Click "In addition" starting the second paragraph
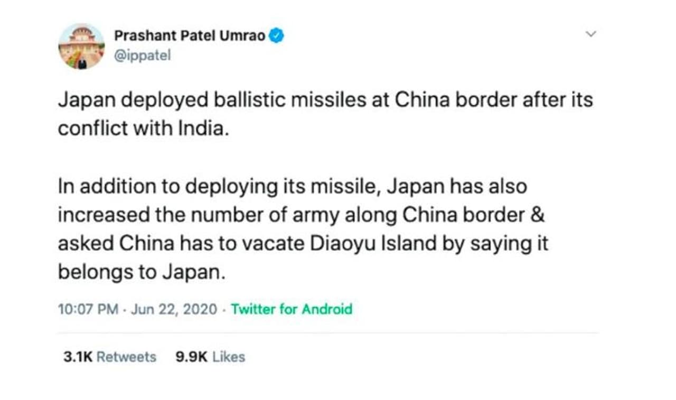 (x=97, y=187)
